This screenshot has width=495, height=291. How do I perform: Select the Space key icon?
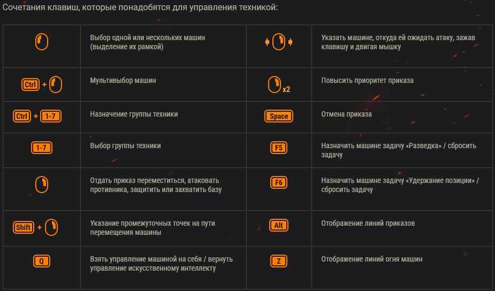pyautogui.click(x=279, y=116)
